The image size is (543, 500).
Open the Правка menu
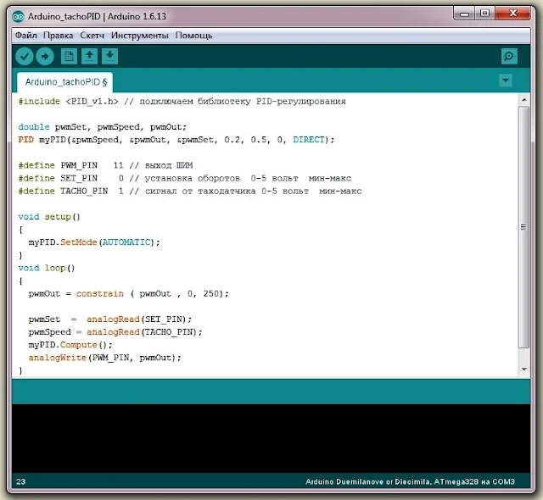pyautogui.click(x=59, y=36)
